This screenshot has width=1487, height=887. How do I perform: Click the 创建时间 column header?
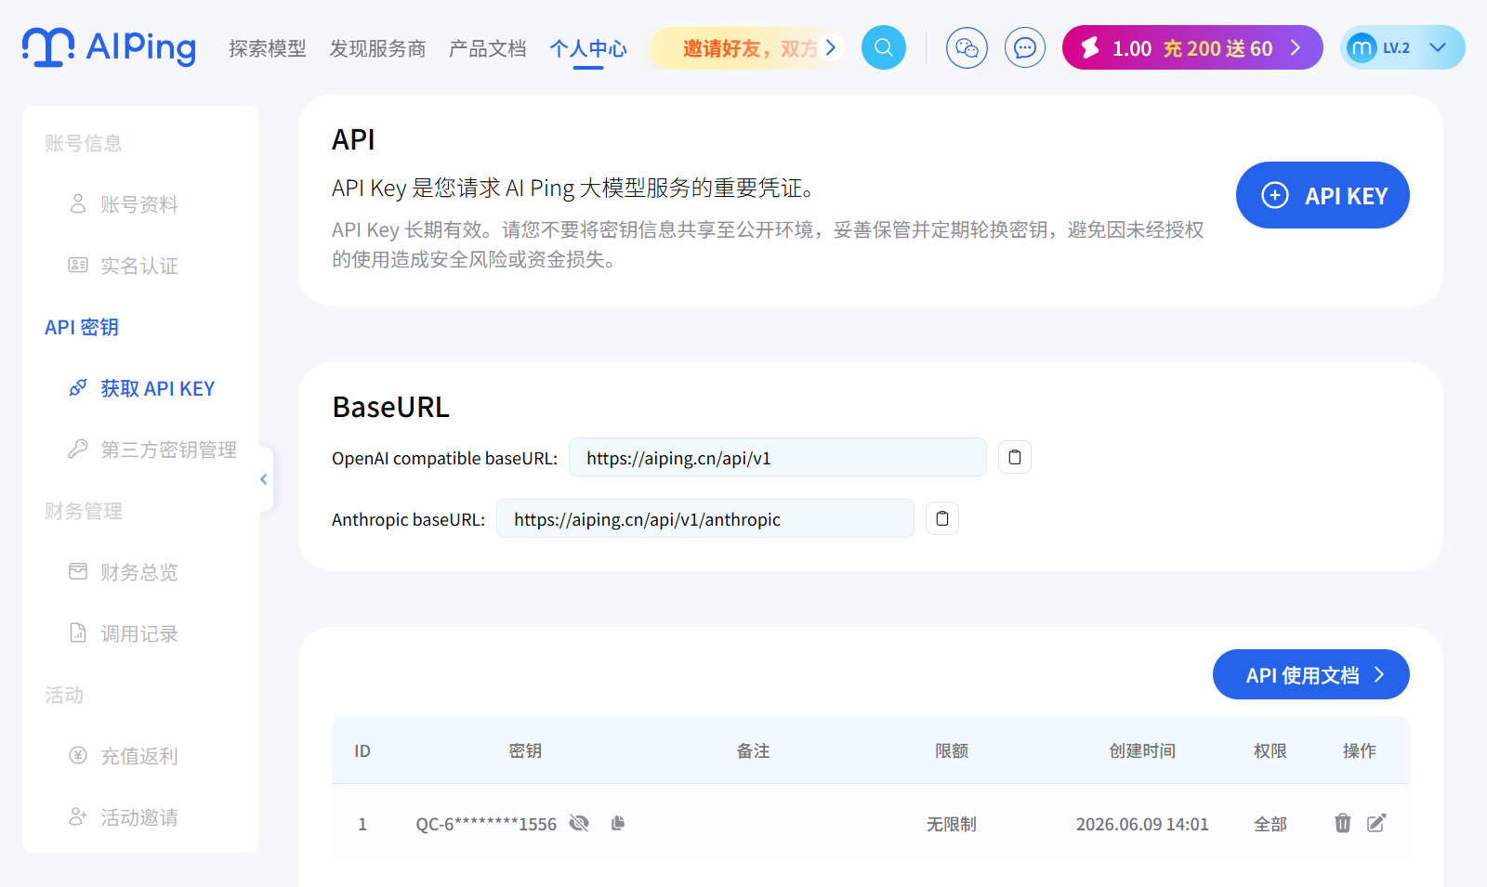(x=1142, y=750)
